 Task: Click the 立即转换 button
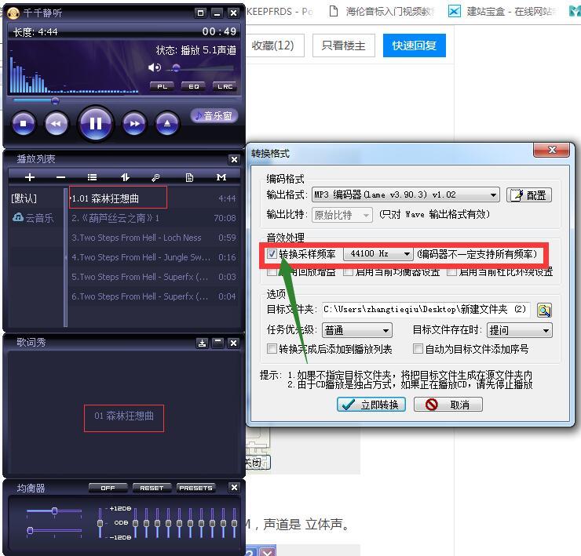[371, 405]
